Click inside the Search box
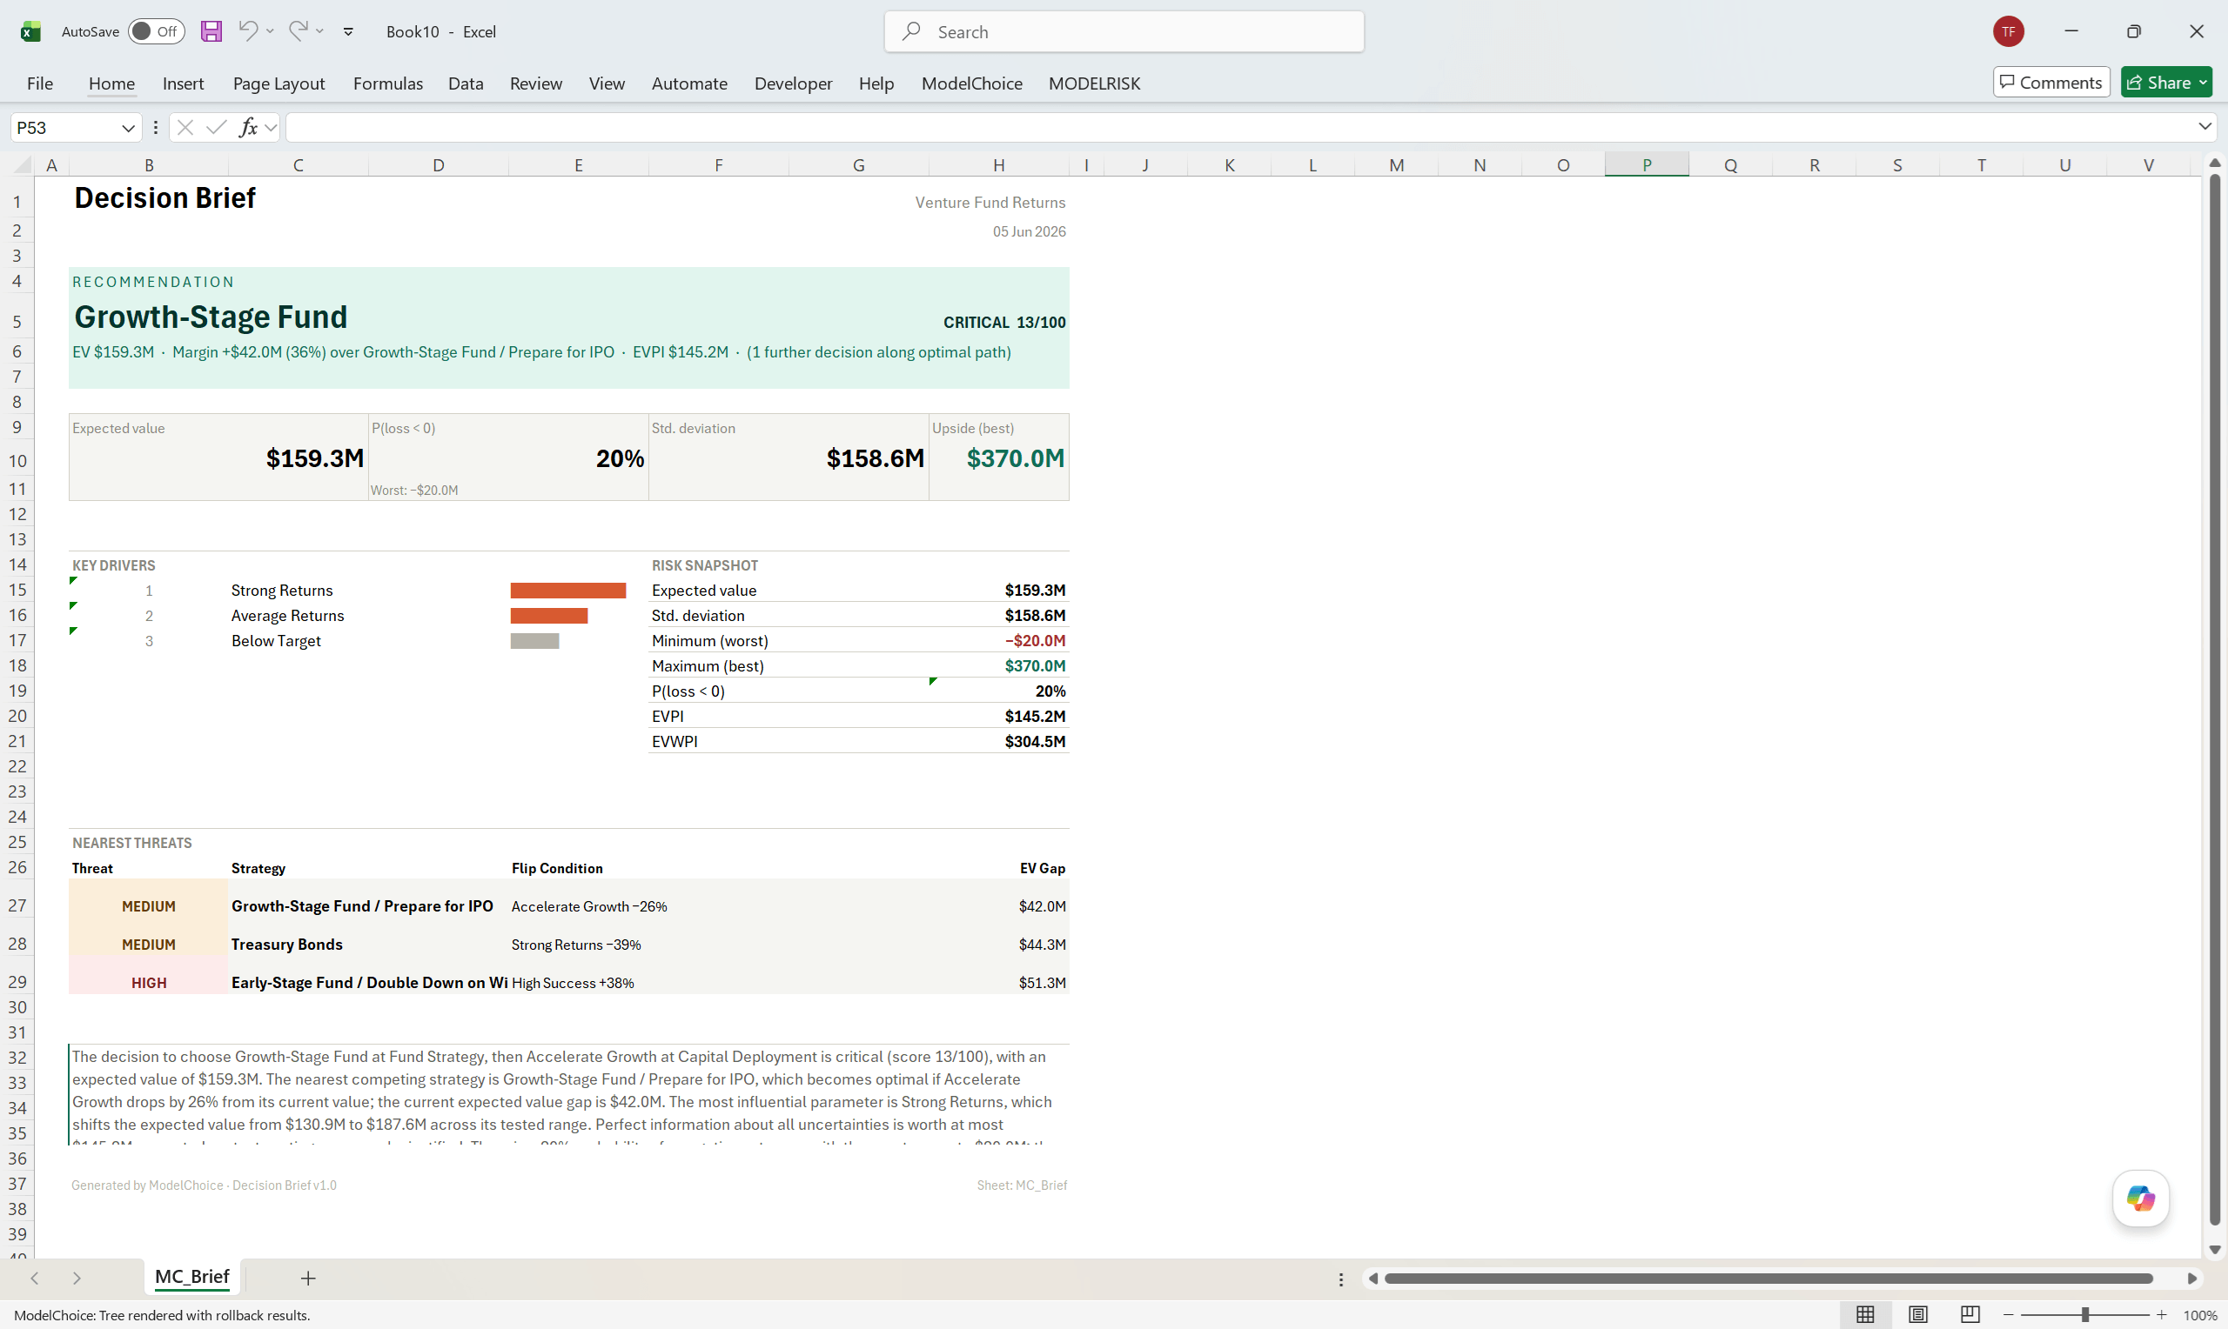The image size is (2228, 1329). [1124, 31]
